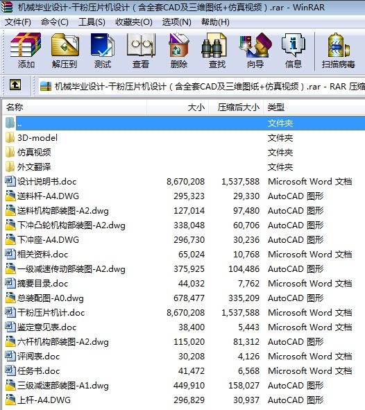Click the archive icon in address bar
This screenshot has height=410, width=365.
coord(46,86)
